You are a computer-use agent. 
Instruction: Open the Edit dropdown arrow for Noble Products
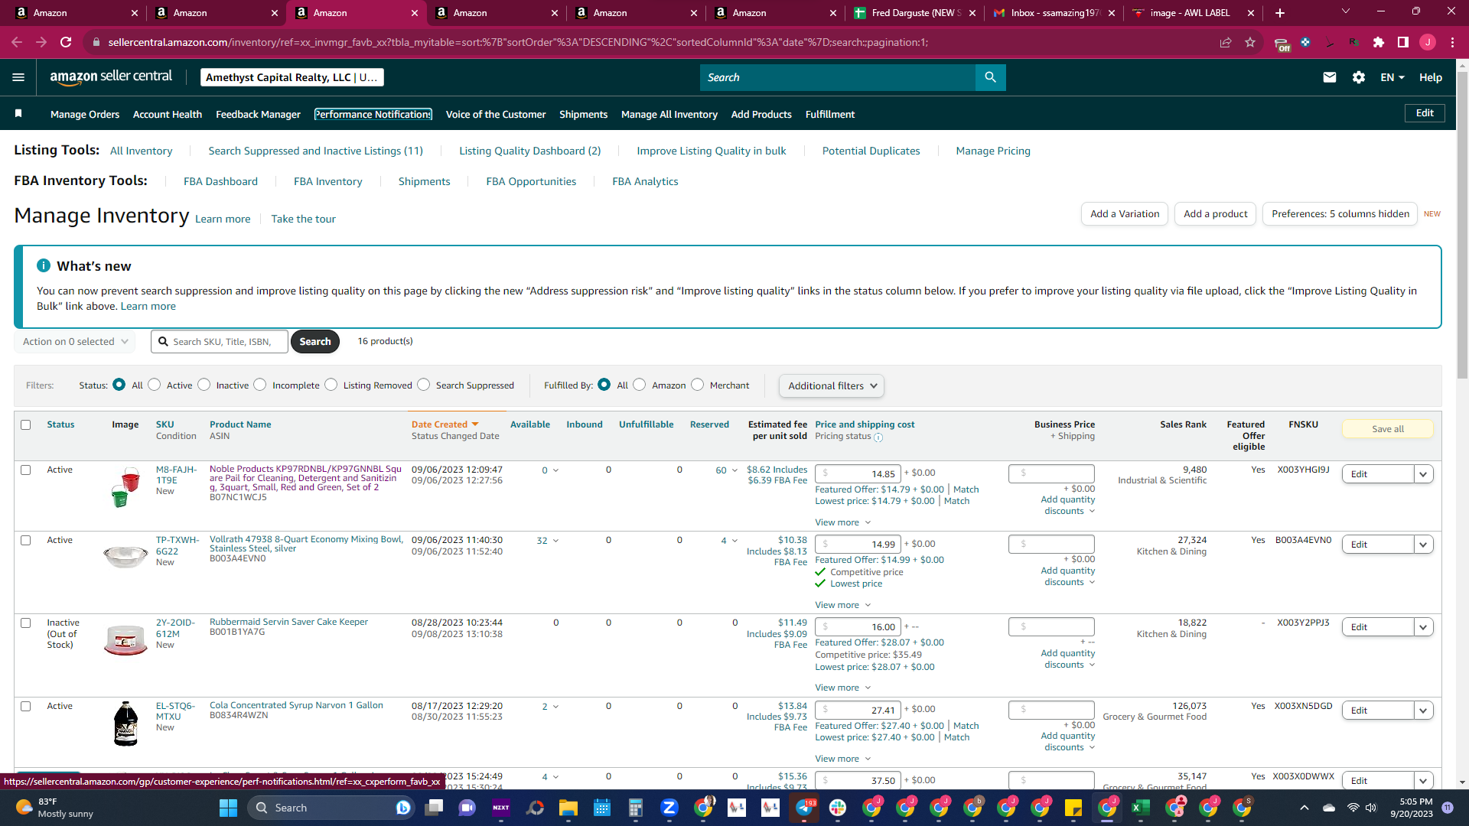[1423, 474]
